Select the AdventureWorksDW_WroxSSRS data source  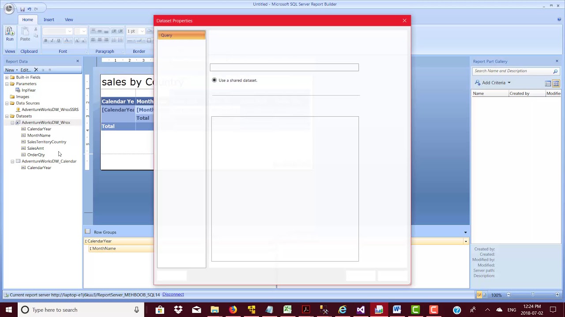click(x=50, y=110)
